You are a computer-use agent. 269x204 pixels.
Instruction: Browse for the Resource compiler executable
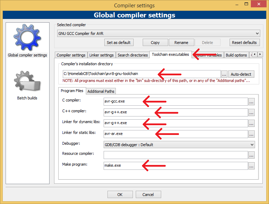pyautogui.click(x=251, y=155)
